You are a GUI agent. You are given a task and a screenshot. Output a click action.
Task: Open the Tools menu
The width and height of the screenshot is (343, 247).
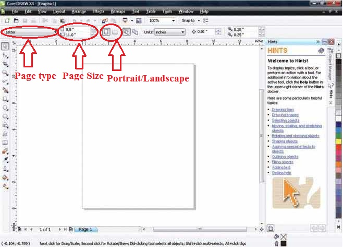167,11
